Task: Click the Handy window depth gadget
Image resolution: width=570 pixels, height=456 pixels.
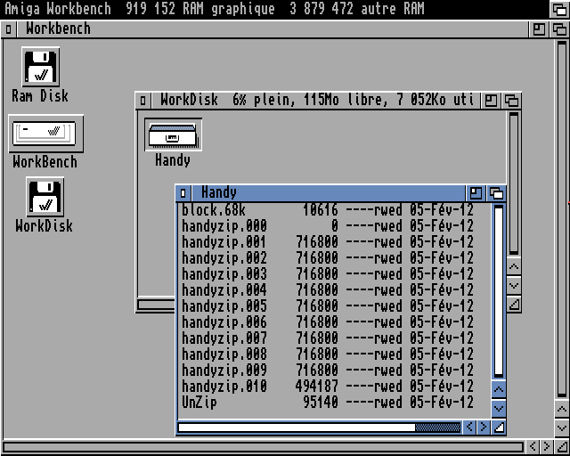Action: point(497,193)
